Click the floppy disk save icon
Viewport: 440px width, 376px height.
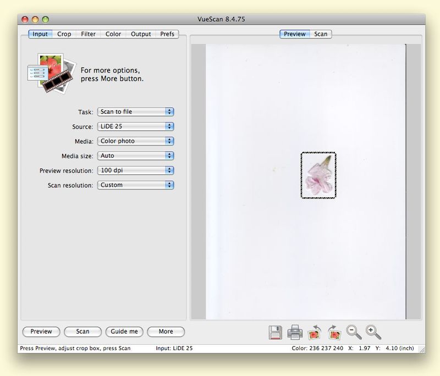click(x=276, y=332)
